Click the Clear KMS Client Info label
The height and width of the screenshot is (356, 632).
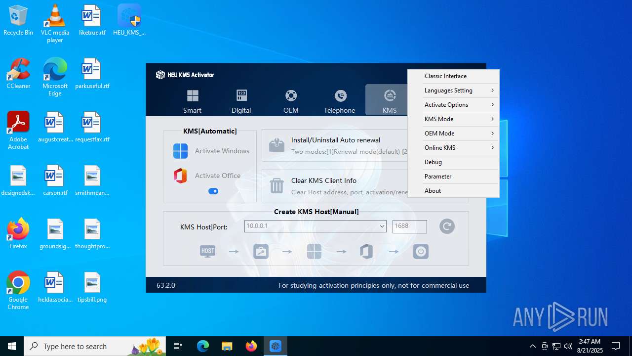point(324,180)
